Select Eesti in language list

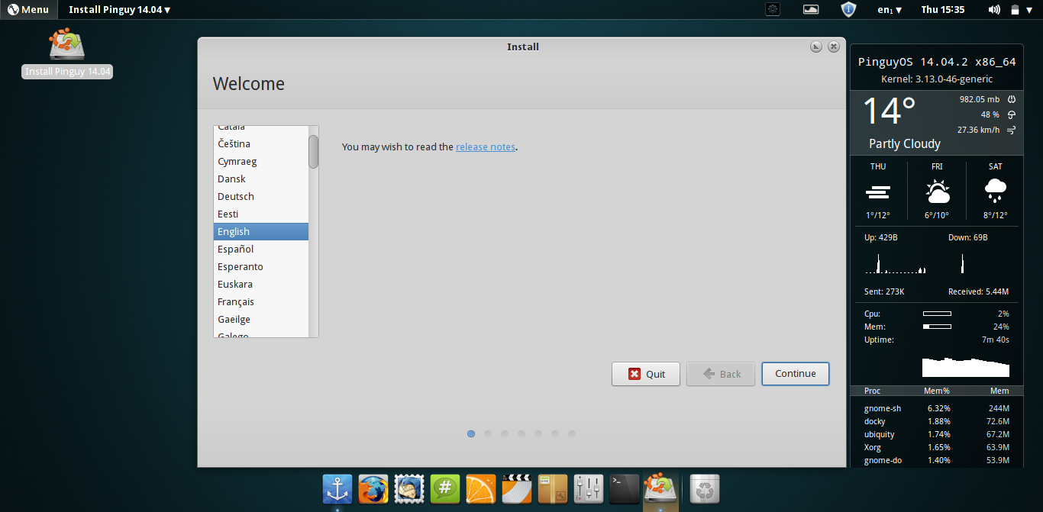click(x=261, y=214)
